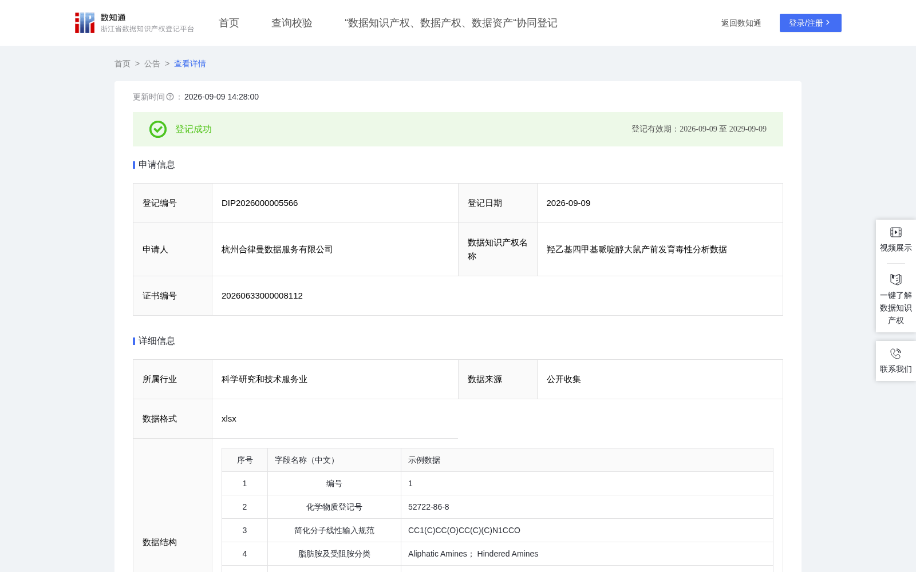Image resolution: width=916 pixels, height=572 pixels.
Task: Open the 查询校验 navigation item
Action: 292,23
